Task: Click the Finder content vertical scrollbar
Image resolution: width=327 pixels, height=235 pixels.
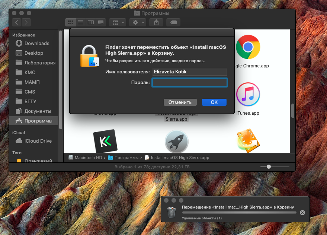Action: click(x=293, y=111)
